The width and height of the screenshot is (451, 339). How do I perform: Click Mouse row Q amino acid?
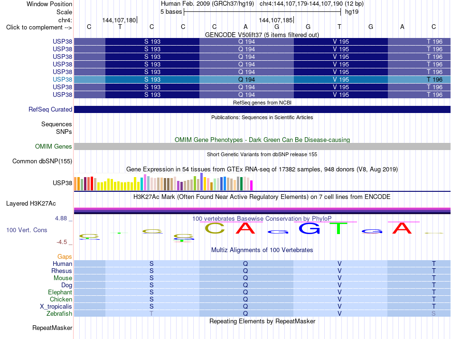click(x=245, y=278)
